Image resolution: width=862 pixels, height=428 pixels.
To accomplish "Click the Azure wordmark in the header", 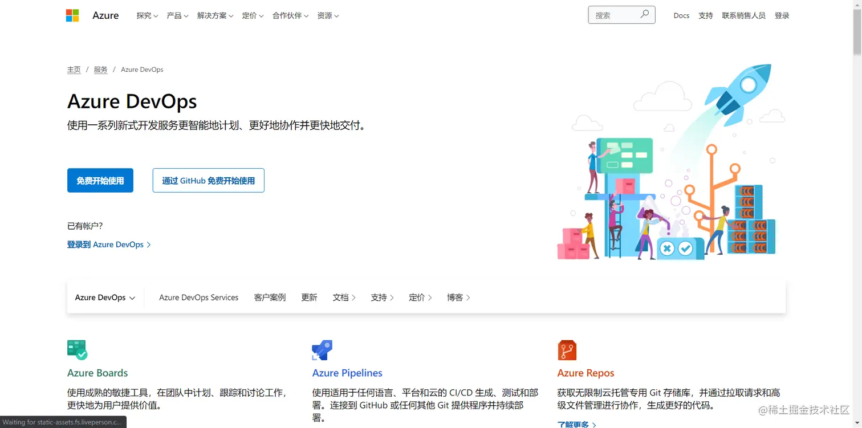I will click(x=105, y=15).
